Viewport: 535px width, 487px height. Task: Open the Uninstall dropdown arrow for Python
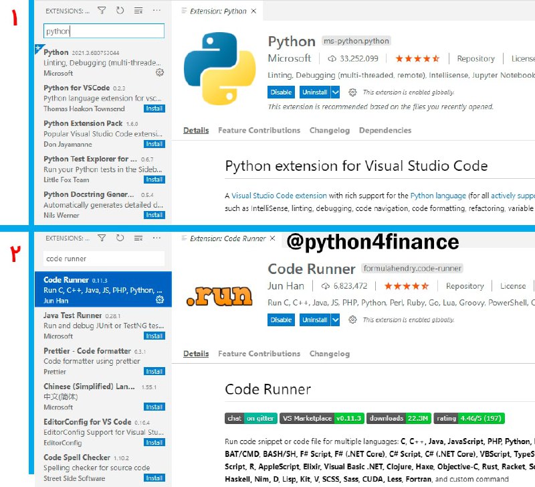[x=336, y=92]
